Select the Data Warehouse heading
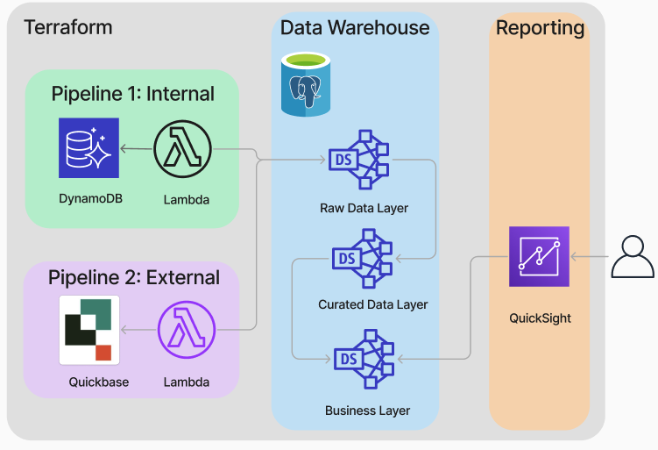 [355, 28]
